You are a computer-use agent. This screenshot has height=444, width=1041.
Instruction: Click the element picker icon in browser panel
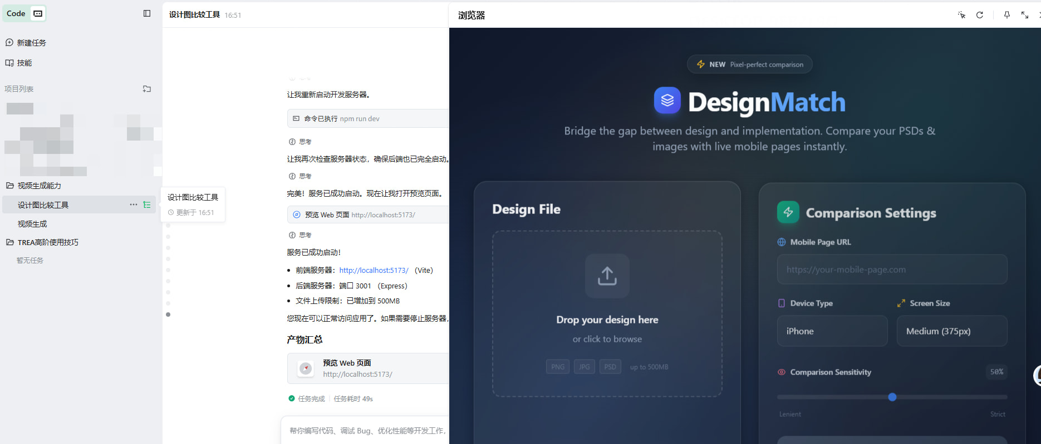(961, 15)
